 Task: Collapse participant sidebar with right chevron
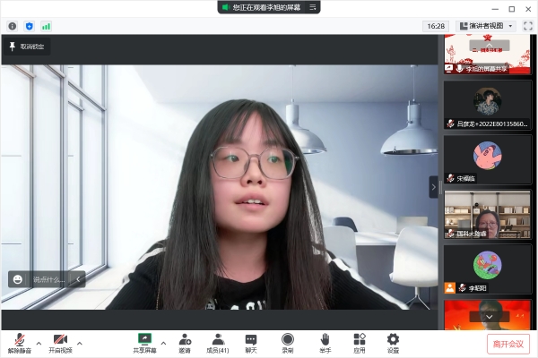coord(433,187)
